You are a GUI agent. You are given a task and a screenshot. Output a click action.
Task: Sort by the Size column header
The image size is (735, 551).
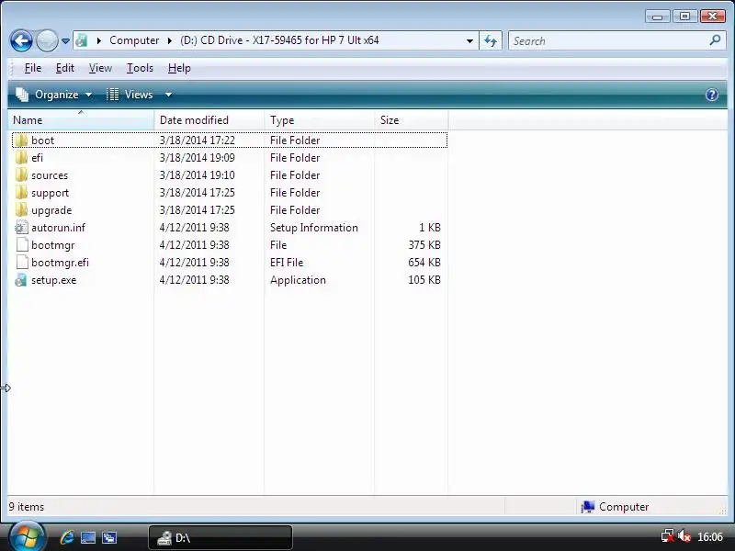[411, 120]
